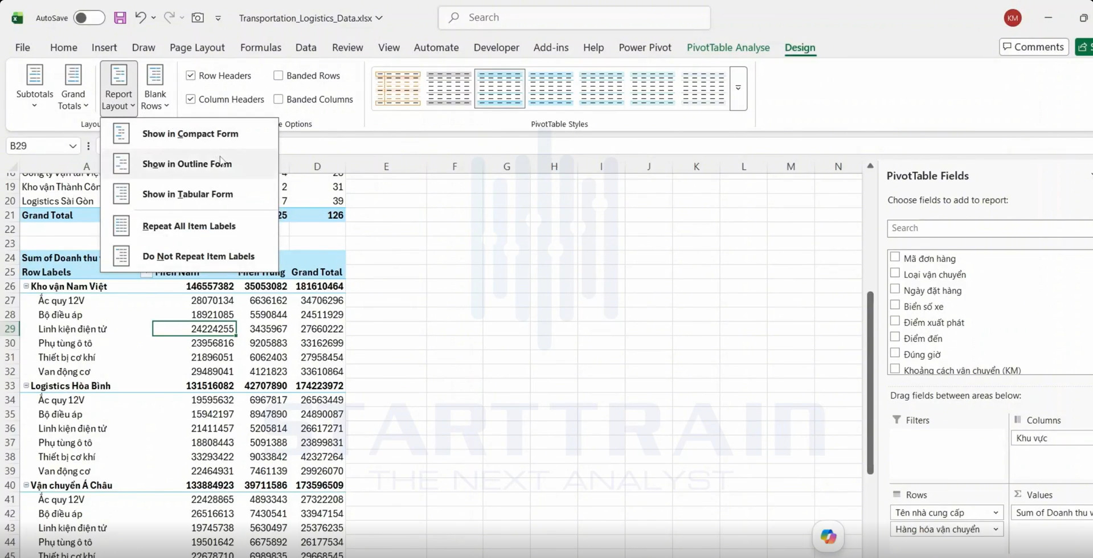Click the title bar Search box
Viewport: 1093px width, 558px height.
tap(574, 18)
